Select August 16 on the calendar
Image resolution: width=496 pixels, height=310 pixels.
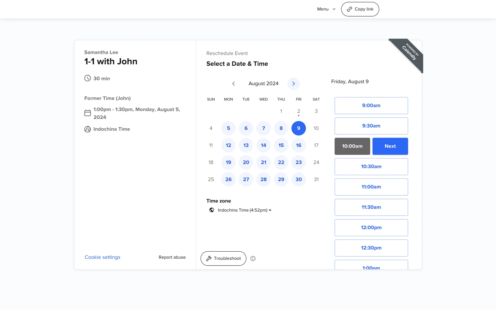(x=298, y=145)
